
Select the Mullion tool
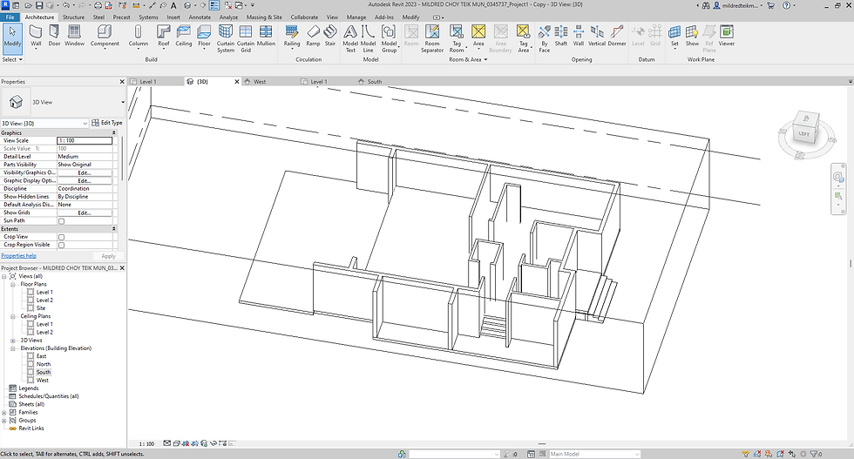266,36
